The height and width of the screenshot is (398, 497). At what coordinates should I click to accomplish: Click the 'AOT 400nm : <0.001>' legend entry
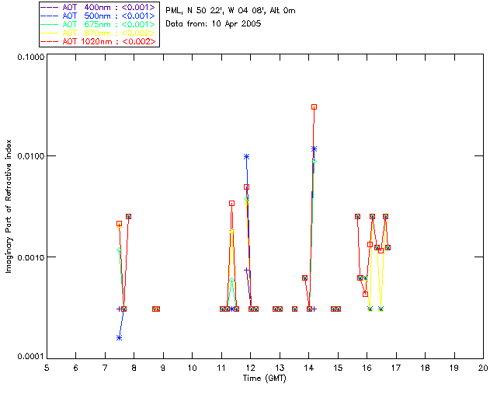coord(99,7)
